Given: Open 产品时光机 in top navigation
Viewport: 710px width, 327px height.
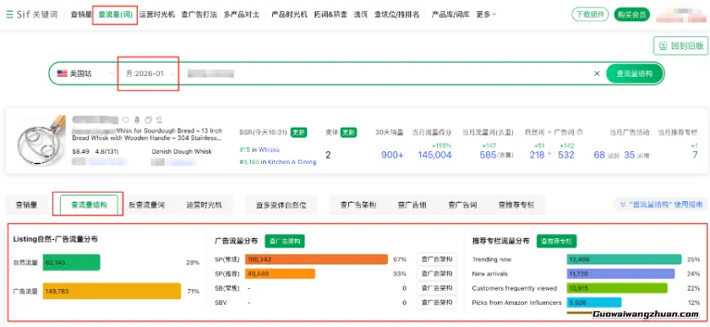Looking at the screenshot, I should pyautogui.click(x=289, y=14).
